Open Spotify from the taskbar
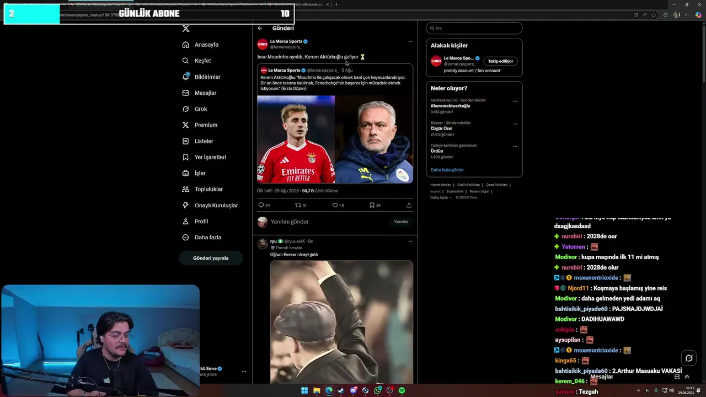Viewport: 706px width, 397px height. (x=402, y=390)
